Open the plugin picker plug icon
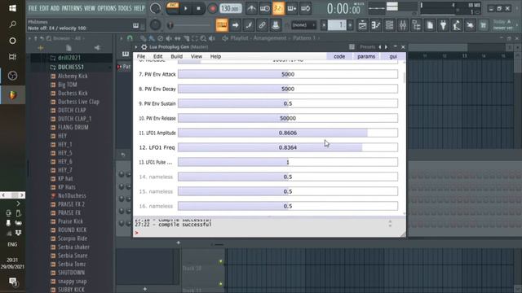Image resolution: width=522 pixels, height=293 pixels. (443, 25)
